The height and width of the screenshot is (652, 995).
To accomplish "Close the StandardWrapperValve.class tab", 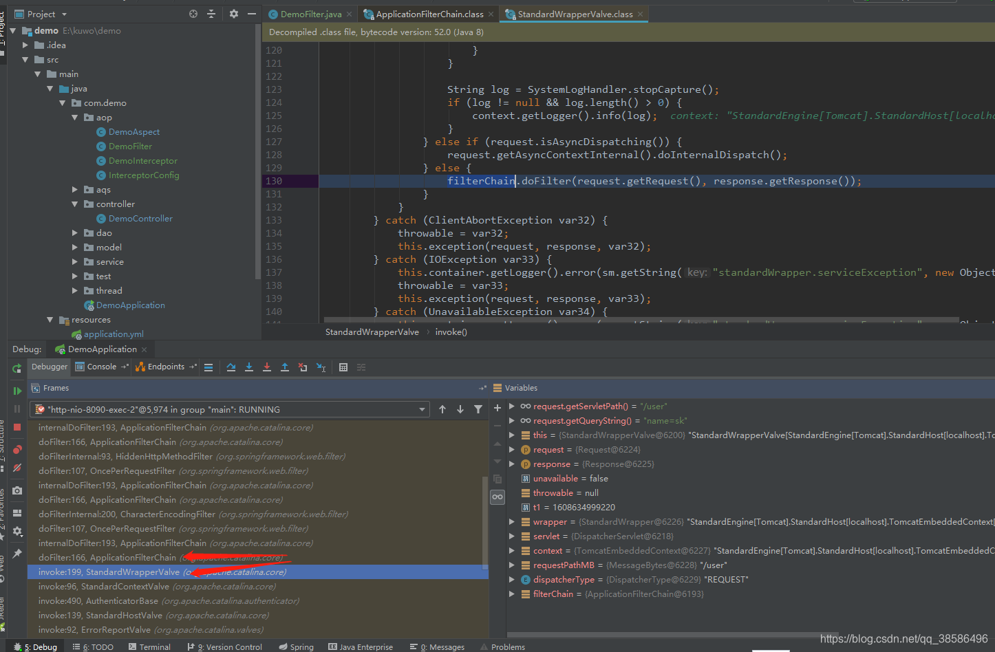I will [641, 14].
